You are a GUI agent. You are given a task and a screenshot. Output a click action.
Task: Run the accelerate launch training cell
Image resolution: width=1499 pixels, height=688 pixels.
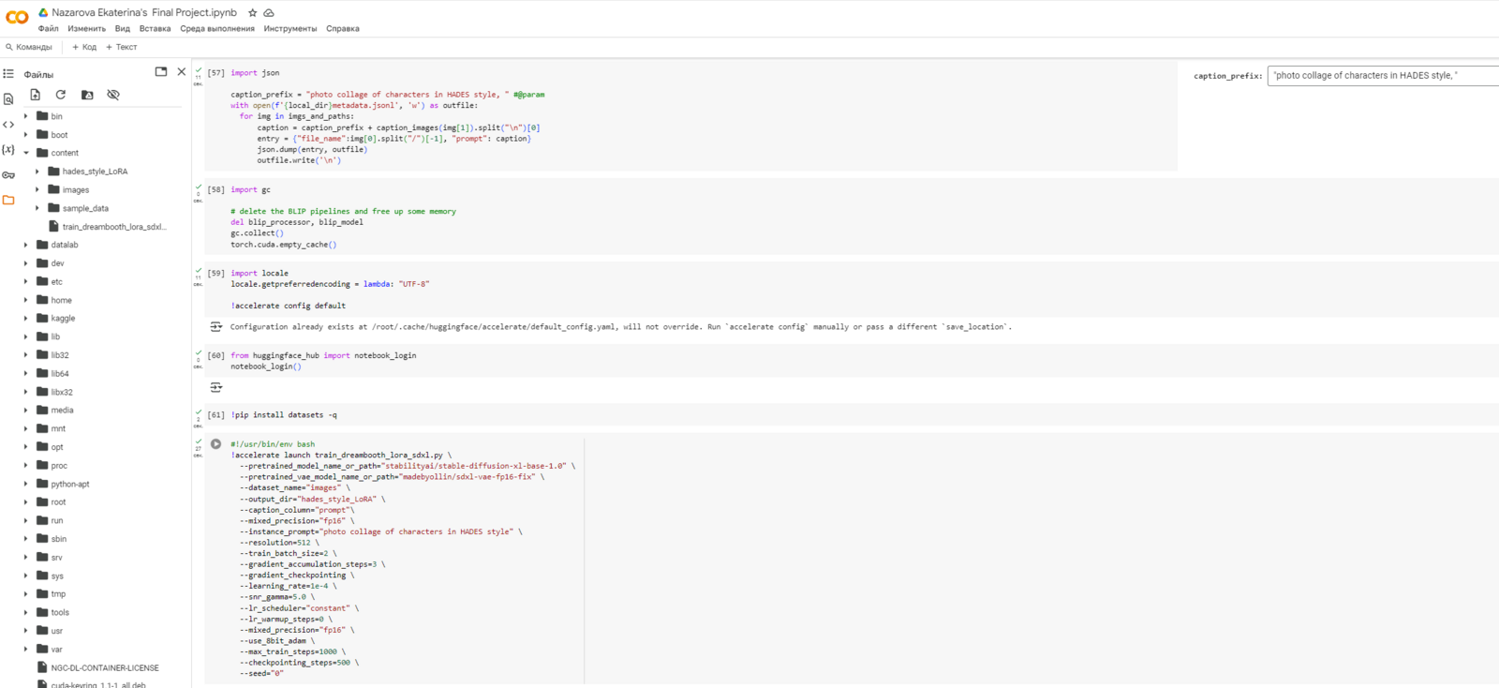(215, 444)
